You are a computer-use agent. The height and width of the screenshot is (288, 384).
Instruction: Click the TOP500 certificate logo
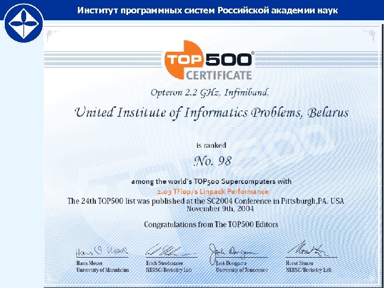pyautogui.click(x=209, y=60)
